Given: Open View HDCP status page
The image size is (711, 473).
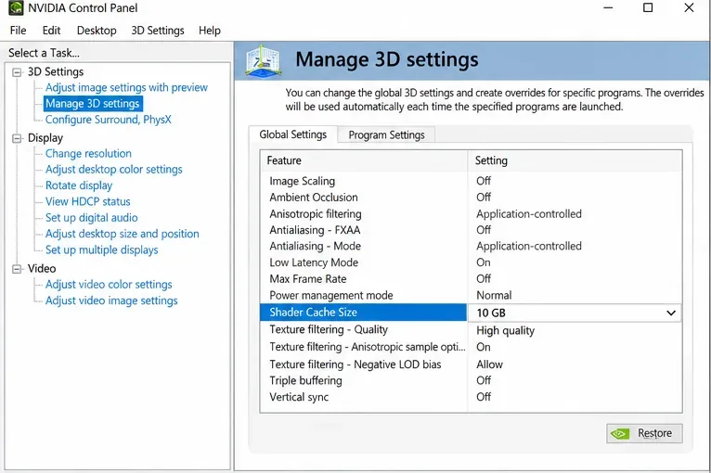Looking at the screenshot, I should [x=88, y=201].
